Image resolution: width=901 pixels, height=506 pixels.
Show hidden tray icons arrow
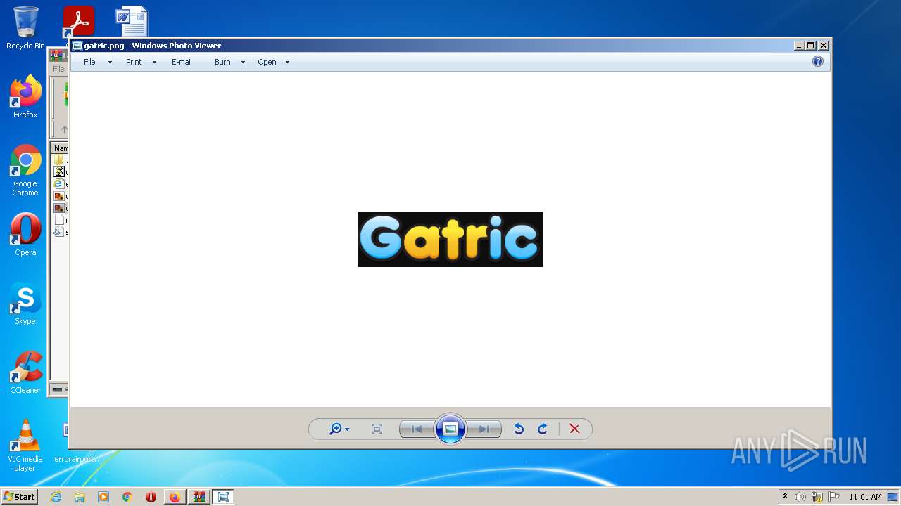coord(785,497)
